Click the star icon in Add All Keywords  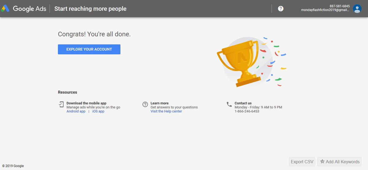[322, 161]
